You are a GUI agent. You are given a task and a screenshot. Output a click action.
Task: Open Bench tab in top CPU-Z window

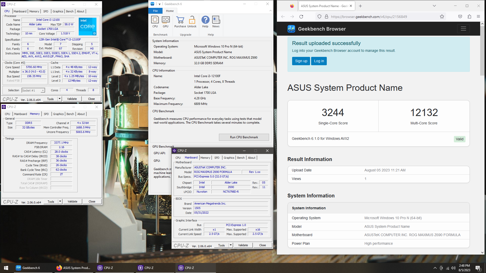(70, 11)
